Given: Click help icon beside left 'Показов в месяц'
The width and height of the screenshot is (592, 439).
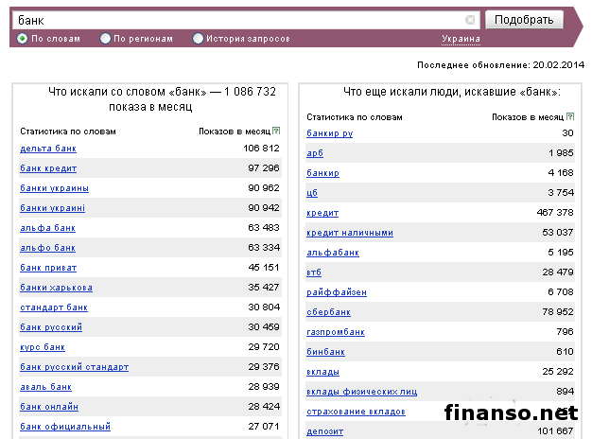Looking at the screenshot, I should coord(276,131).
